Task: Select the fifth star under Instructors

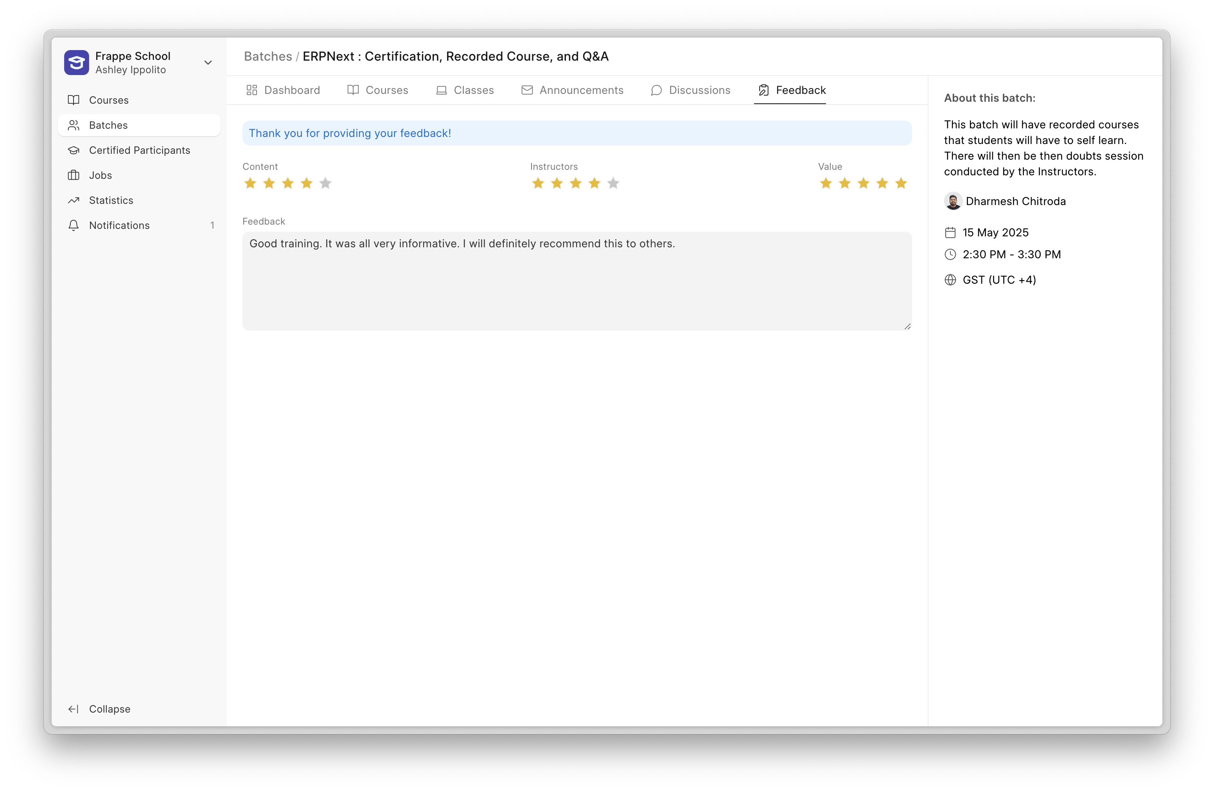Action: [614, 183]
